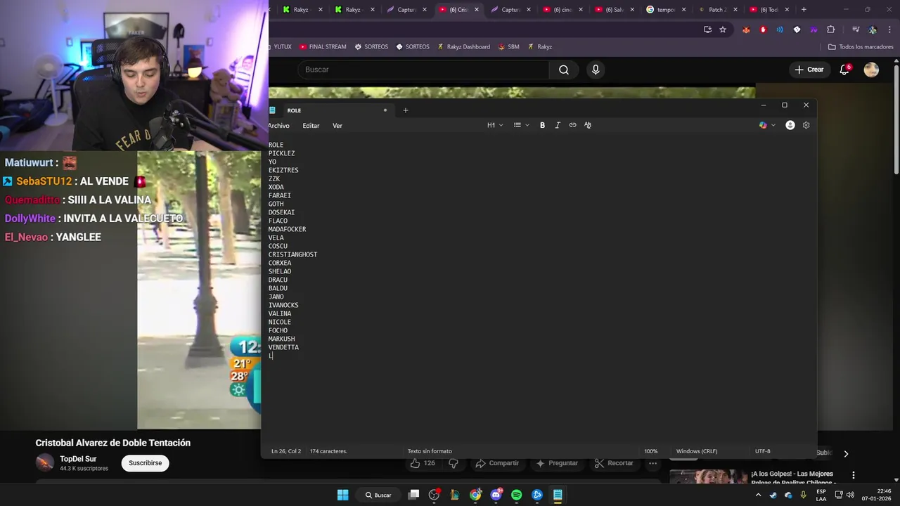Open the A los Golpes video thumbnail
Viewport: 900px width, 506px height.
[x=708, y=477]
